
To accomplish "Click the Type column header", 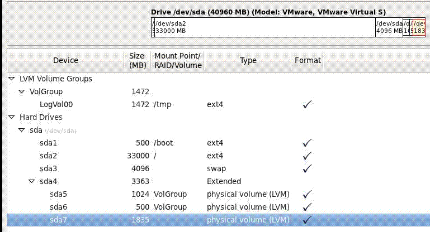I will [248, 60].
